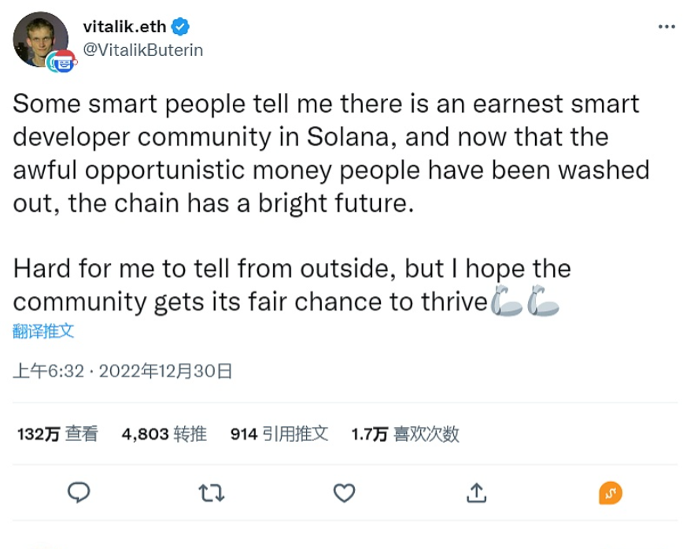Click the small badge icon on avatar
694x549 pixels.
pyautogui.click(x=61, y=61)
